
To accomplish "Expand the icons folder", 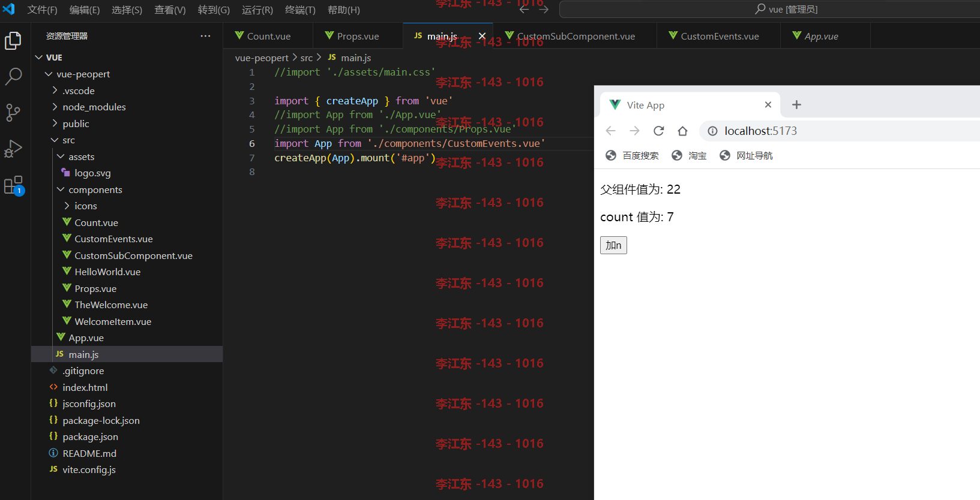I will pyautogui.click(x=127, y=206).
